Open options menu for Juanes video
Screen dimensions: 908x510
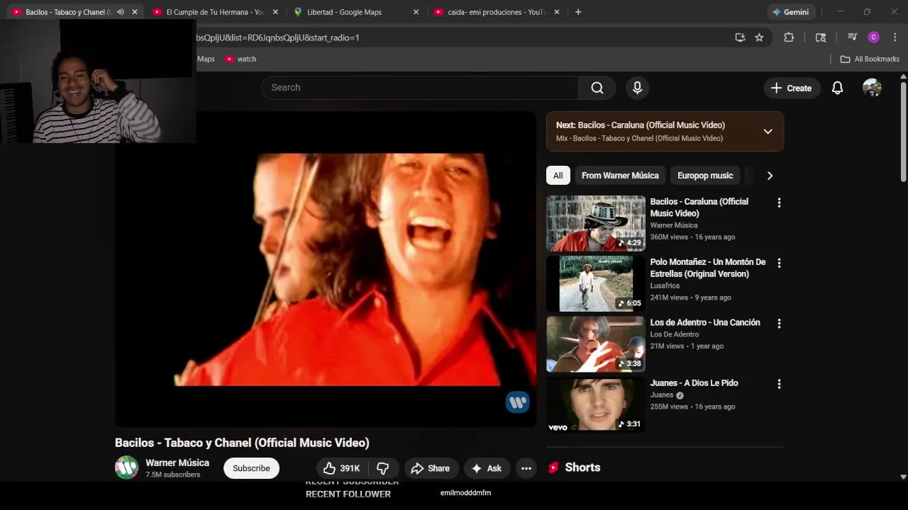(x=779, y=384)
